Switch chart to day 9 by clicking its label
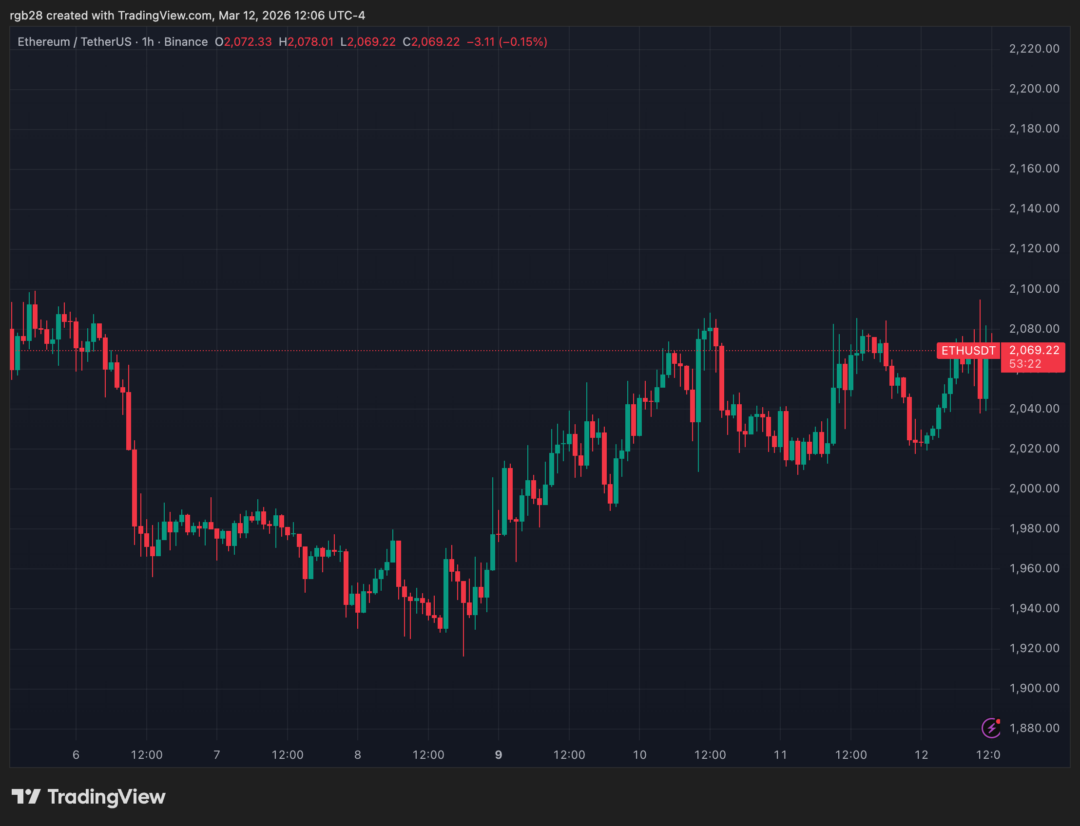The height and width of the screenshot is (826, 1080). (498, 755)
